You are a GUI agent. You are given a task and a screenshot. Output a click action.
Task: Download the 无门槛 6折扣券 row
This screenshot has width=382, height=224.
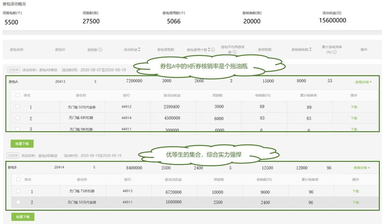click(354, 118)
